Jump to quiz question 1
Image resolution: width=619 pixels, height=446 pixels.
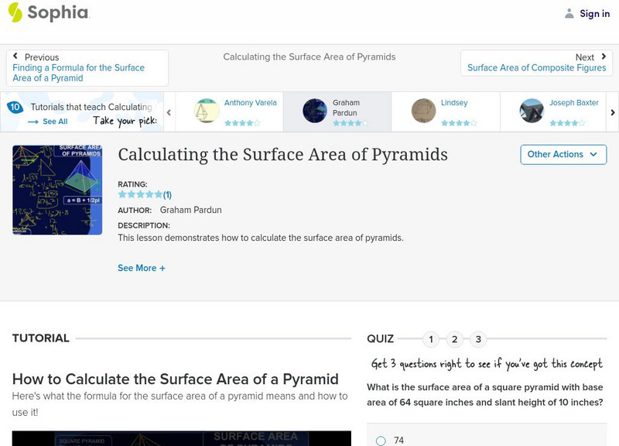tap(431, 339)
